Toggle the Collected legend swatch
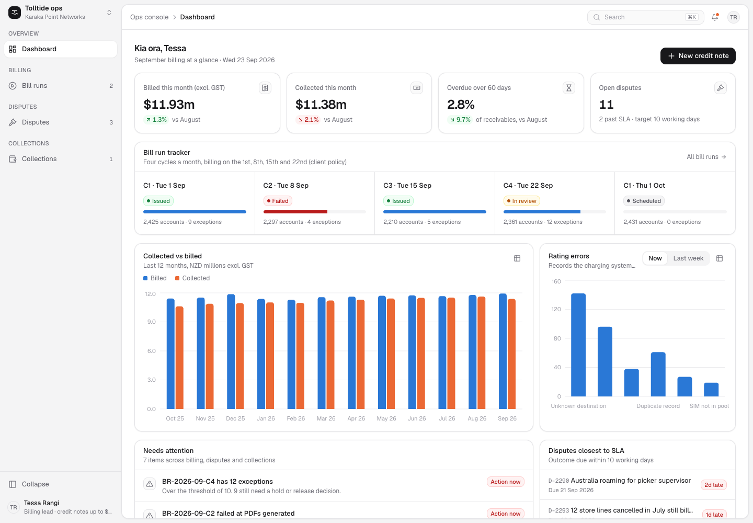This screenshot has height=523, width=753. (x=177, y=278)
